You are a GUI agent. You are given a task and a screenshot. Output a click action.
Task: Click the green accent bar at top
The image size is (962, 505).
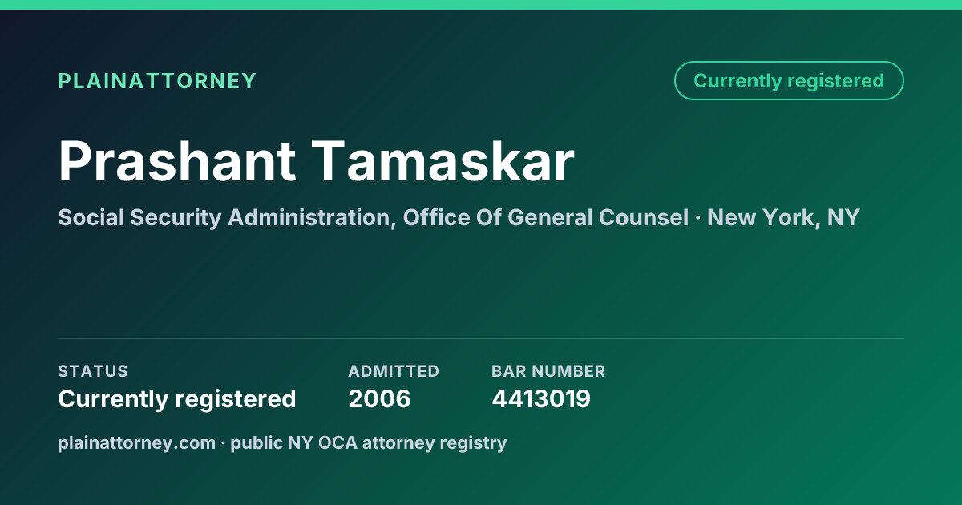tap(481, 4)
